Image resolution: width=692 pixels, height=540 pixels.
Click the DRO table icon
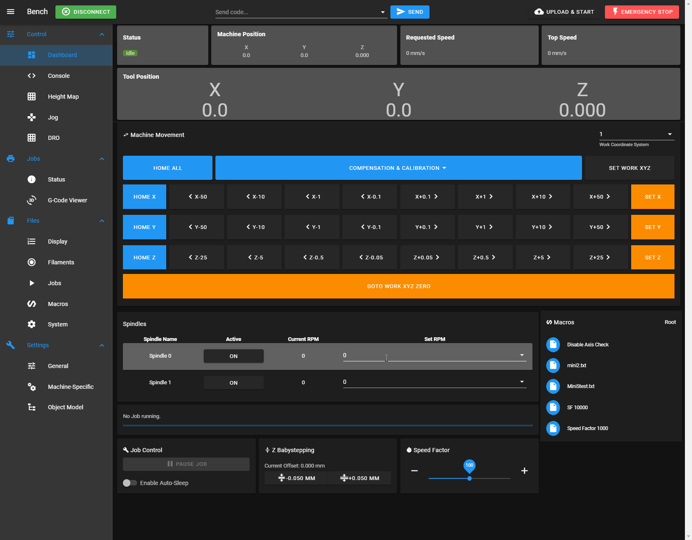(32, 138)
